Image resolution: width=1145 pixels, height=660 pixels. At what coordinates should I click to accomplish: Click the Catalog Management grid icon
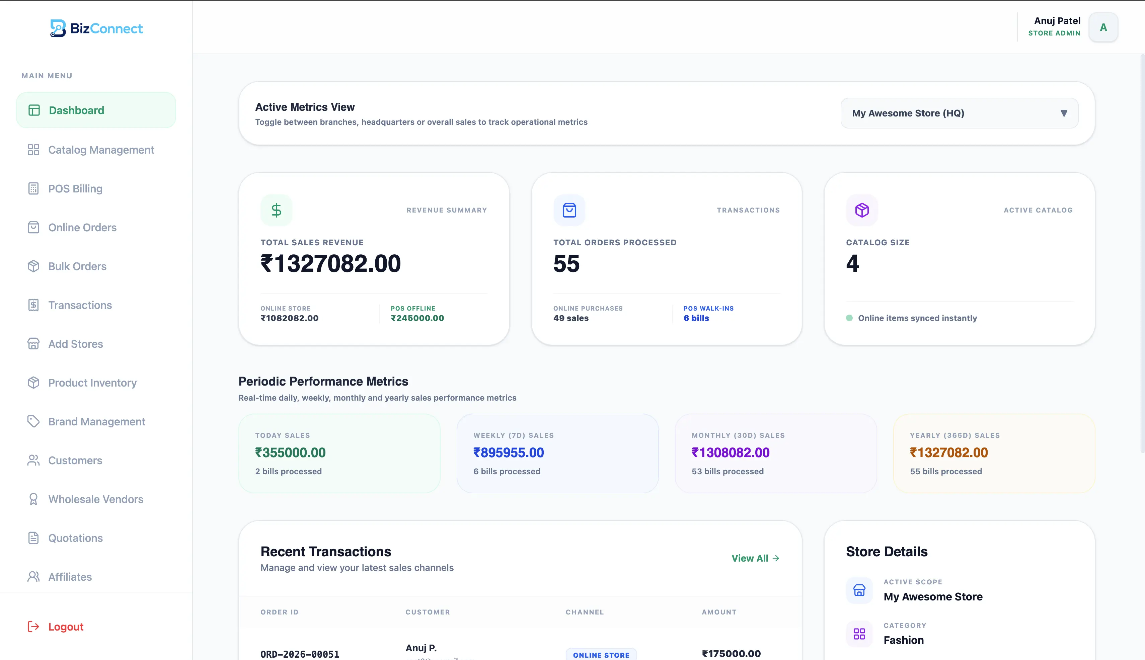tap(33, 150)
